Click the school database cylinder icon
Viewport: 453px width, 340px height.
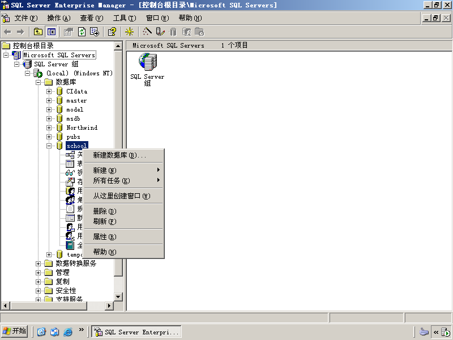click(59, 146)
